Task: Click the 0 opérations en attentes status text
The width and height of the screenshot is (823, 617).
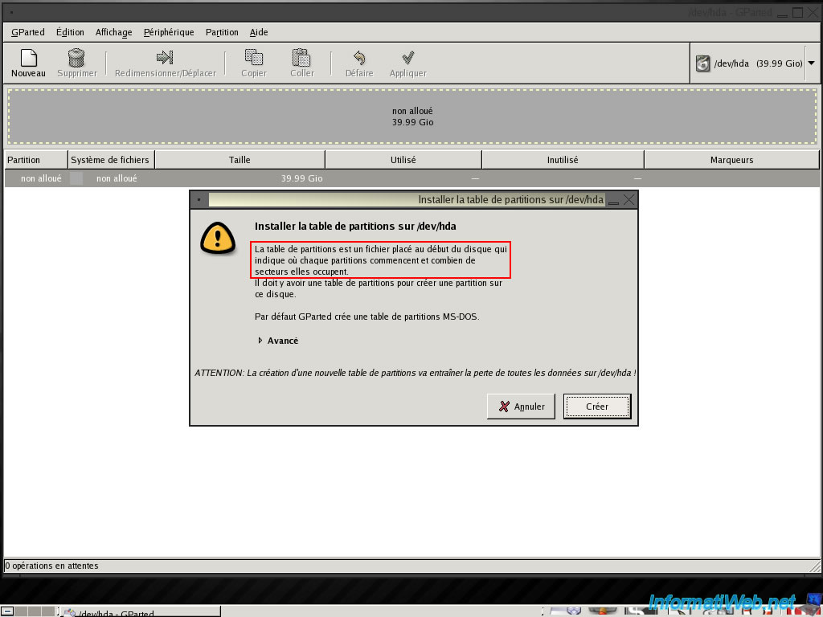Action: [51, 566]
